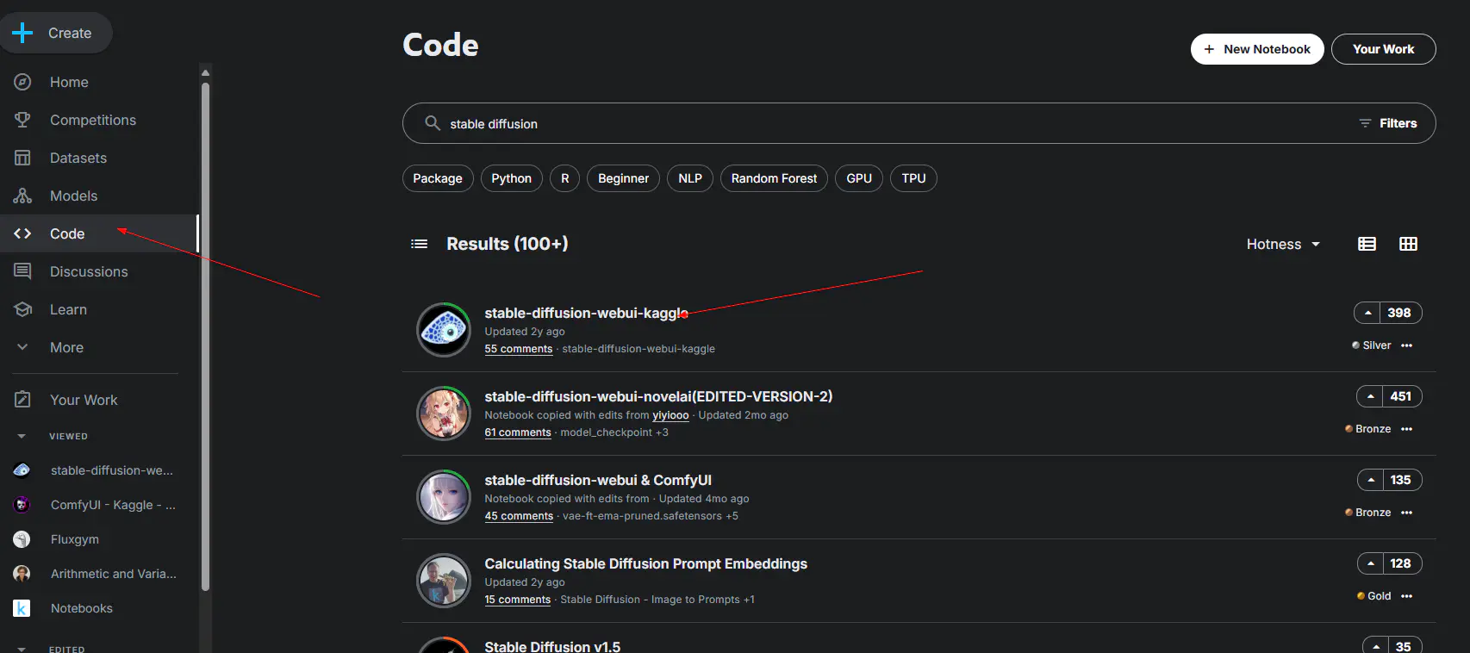Click the stable diffusion search field
1470x653 pixels.
(919, 123)
